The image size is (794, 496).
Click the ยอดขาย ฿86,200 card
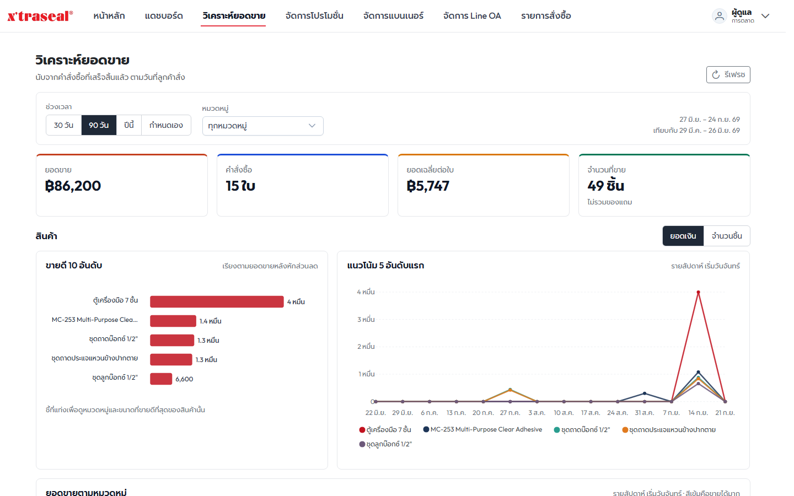(x=122, y=185)
